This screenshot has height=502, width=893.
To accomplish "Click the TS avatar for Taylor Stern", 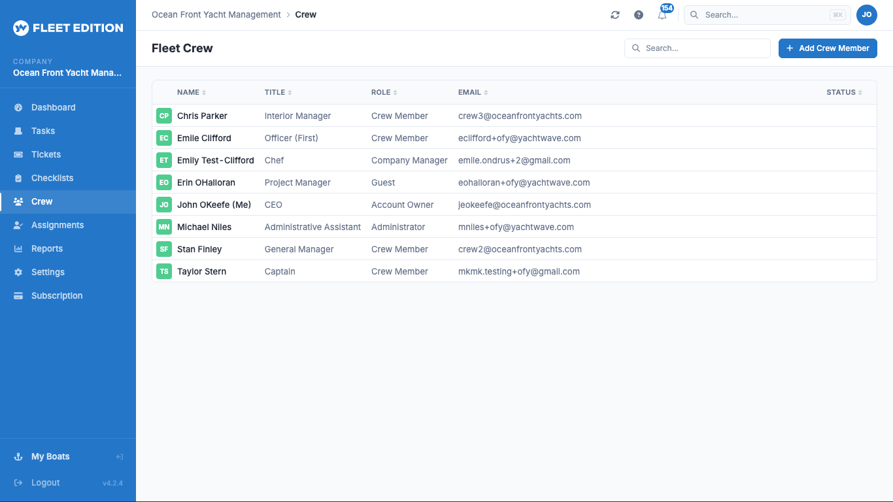I will click(x=164, y=271).
